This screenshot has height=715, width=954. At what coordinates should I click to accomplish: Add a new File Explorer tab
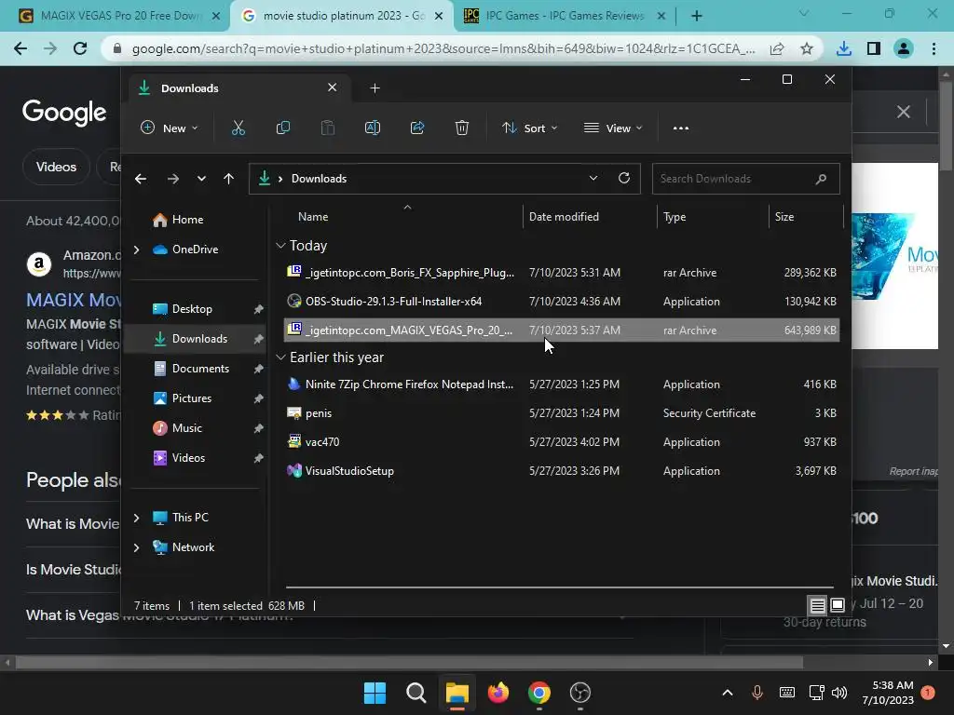[x=375, y=88]
